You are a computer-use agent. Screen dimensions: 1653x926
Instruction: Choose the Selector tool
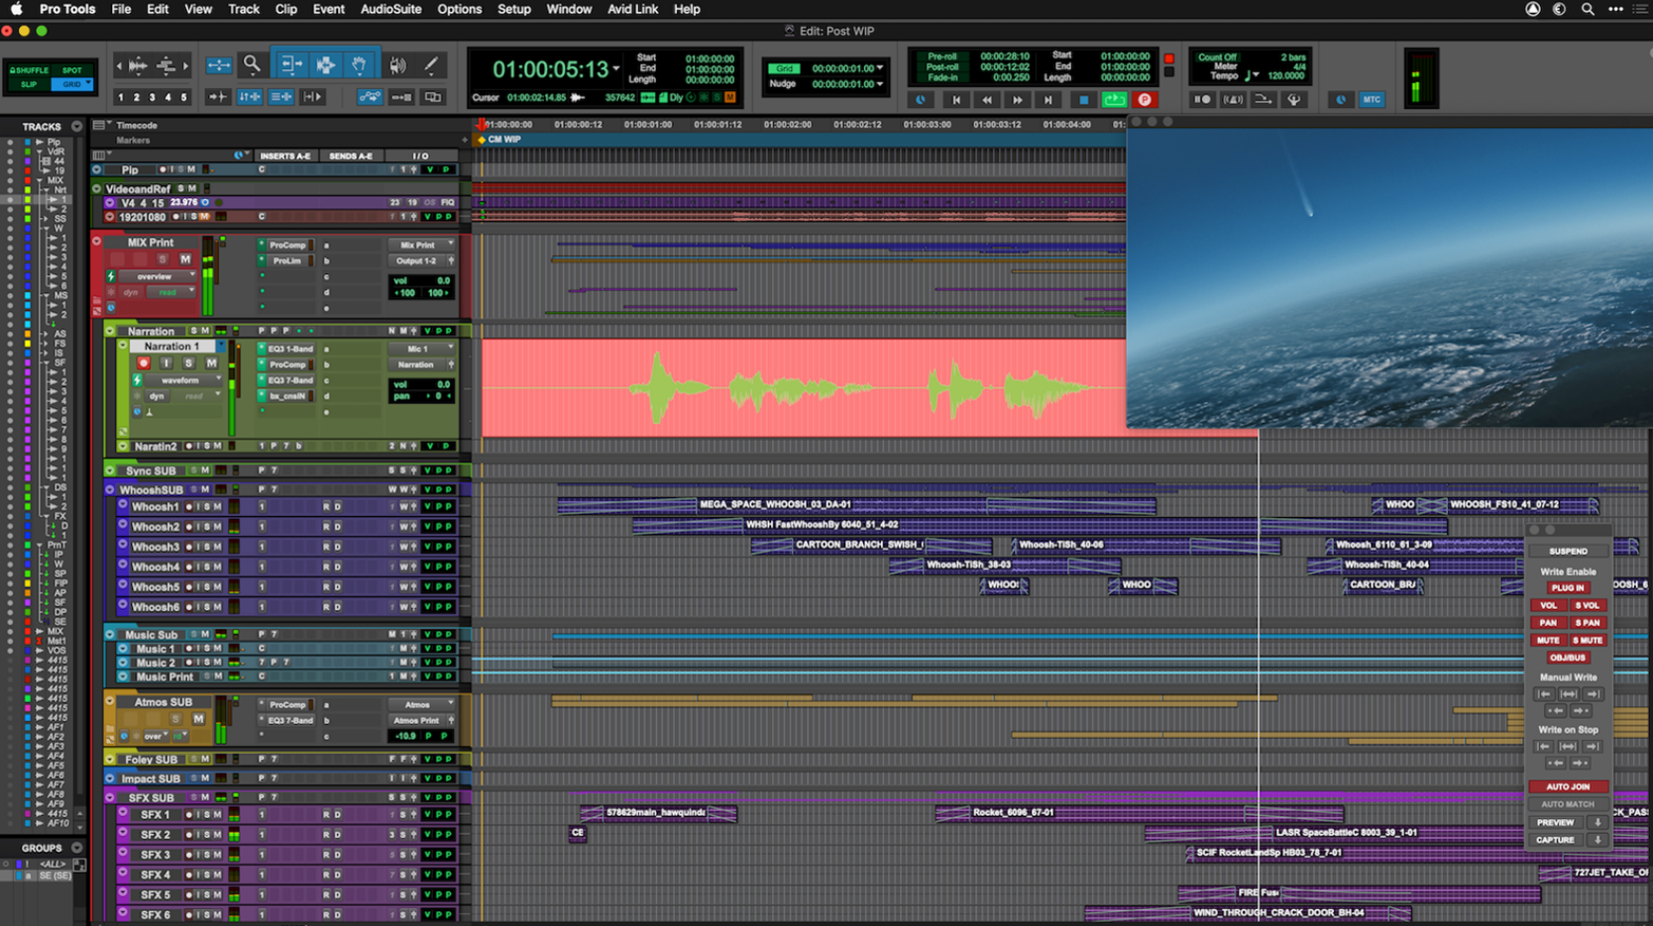point(325,65)
